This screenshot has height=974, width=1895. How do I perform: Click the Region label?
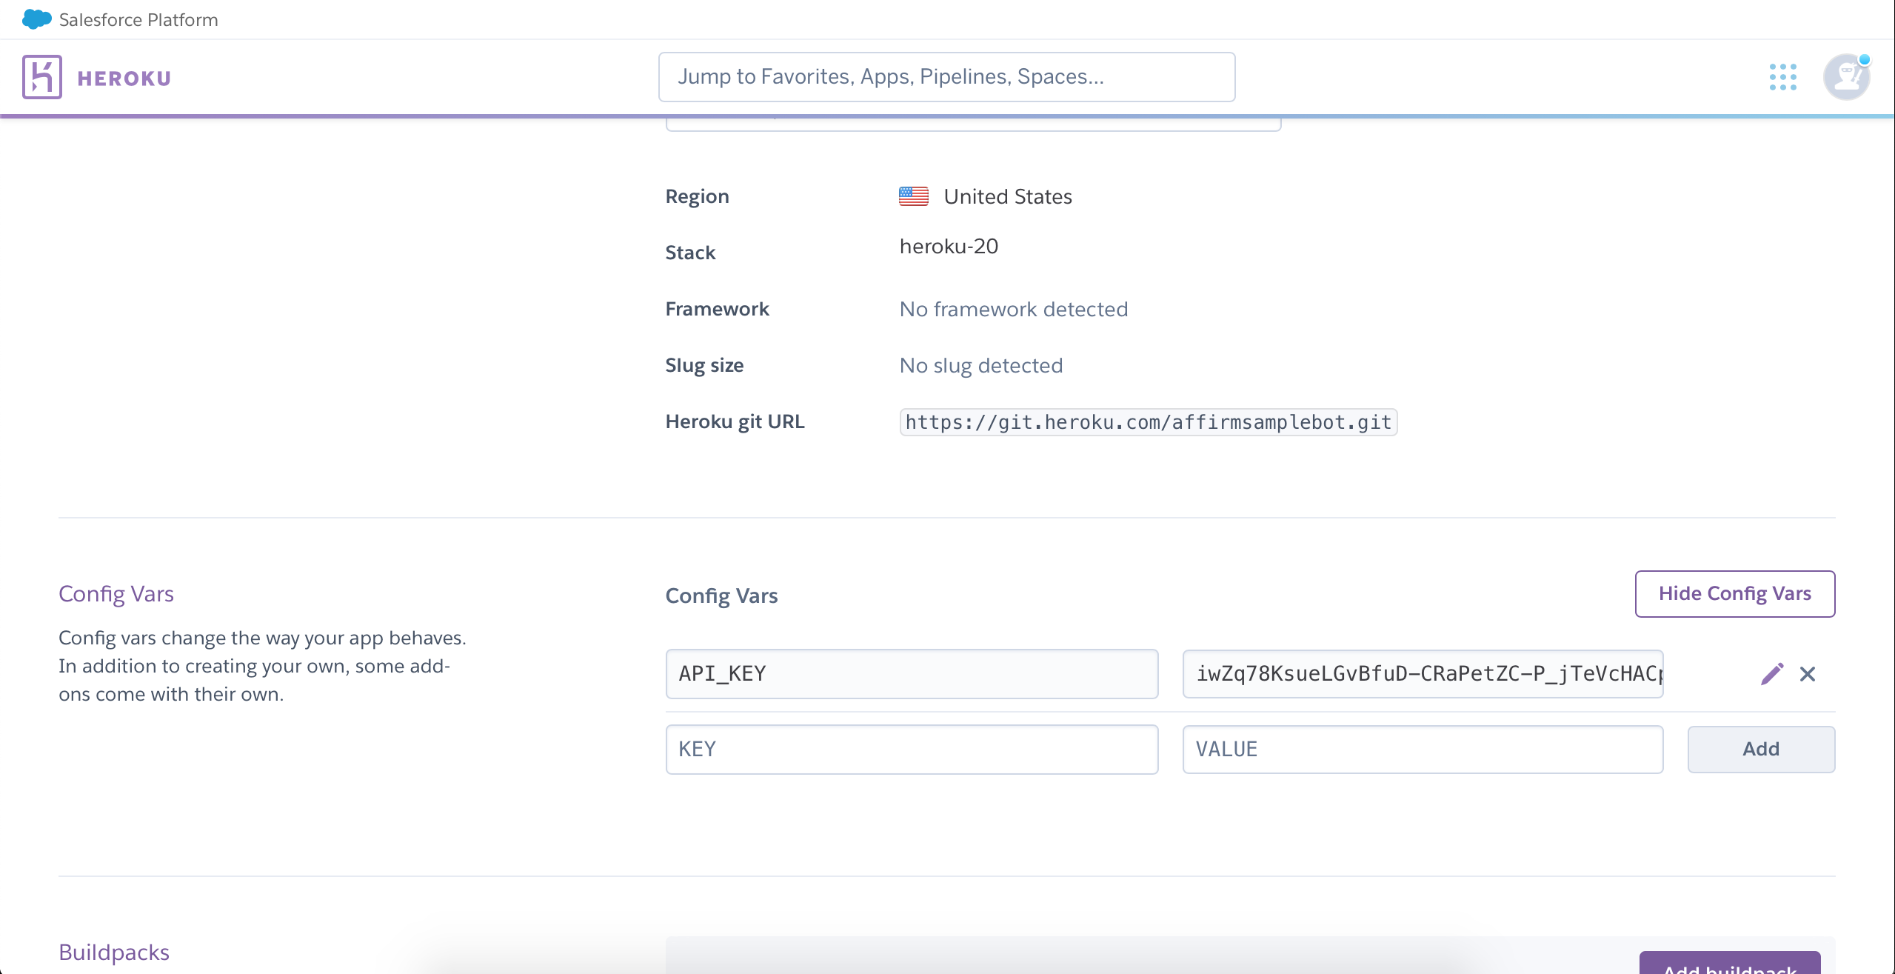[697, 196]
